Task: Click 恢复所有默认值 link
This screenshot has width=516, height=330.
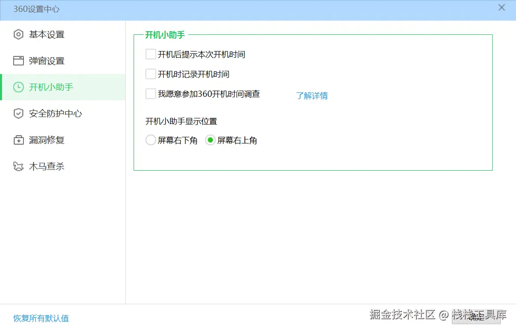Action: (41, 318)
